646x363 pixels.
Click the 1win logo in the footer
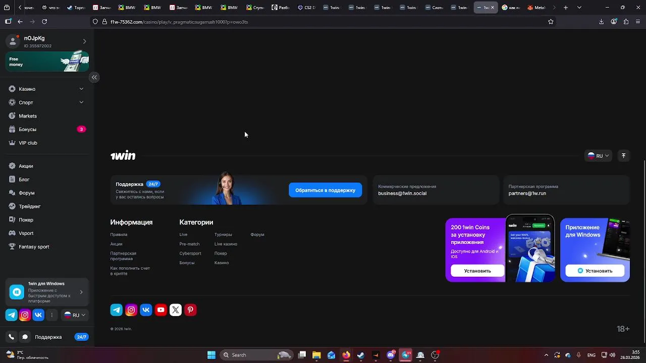(x=123, y=156)
